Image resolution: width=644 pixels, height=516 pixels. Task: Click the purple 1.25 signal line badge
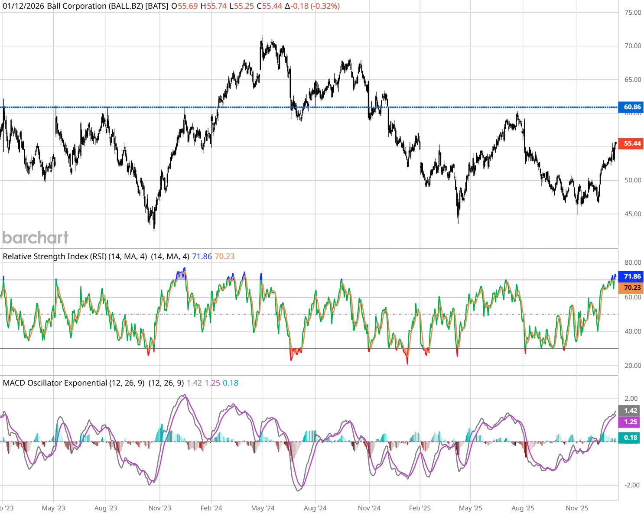coord(631,422)
